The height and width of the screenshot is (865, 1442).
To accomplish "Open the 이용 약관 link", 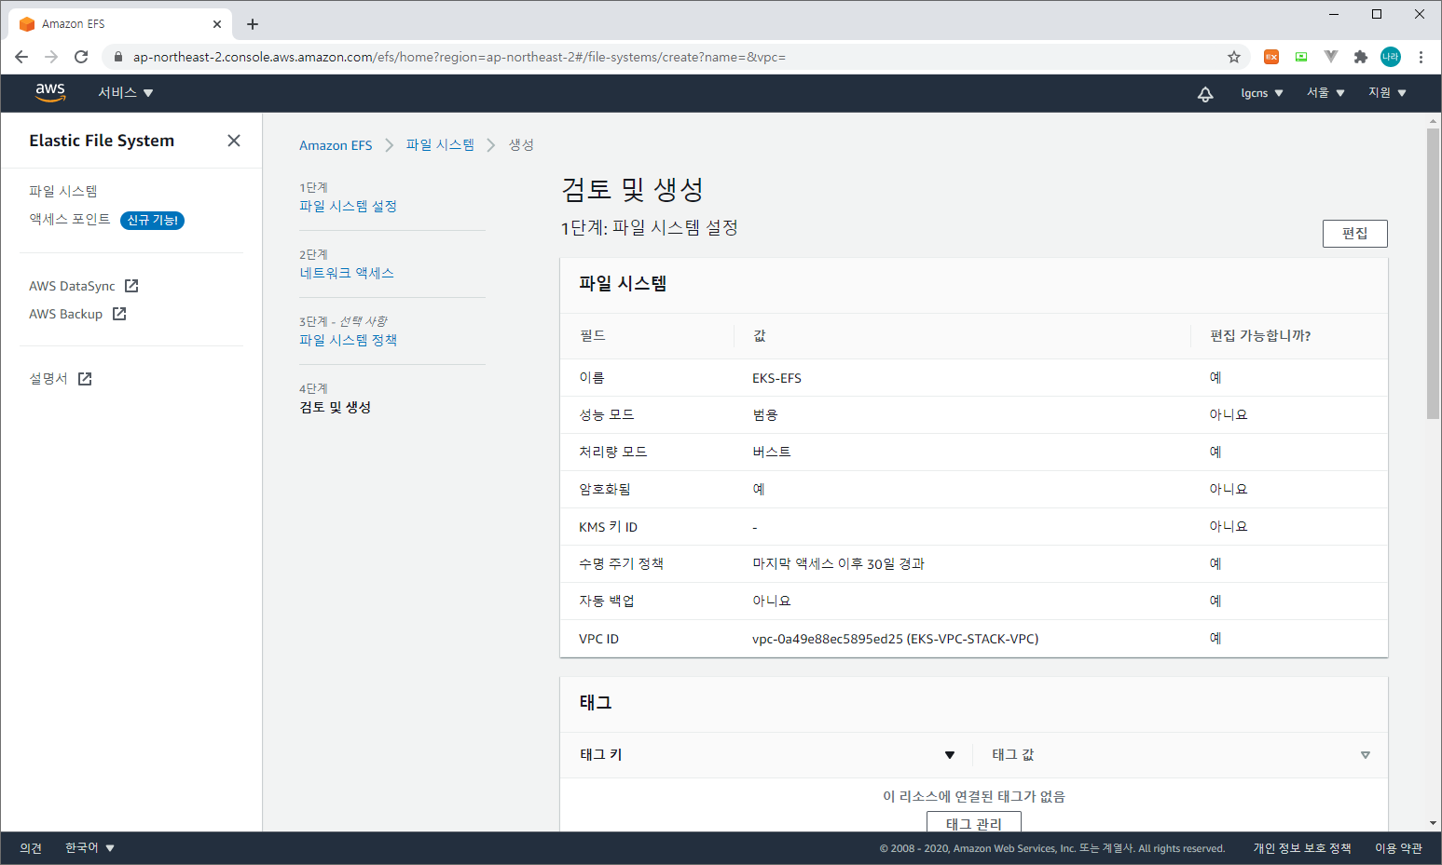I will tap(1399, 848).
